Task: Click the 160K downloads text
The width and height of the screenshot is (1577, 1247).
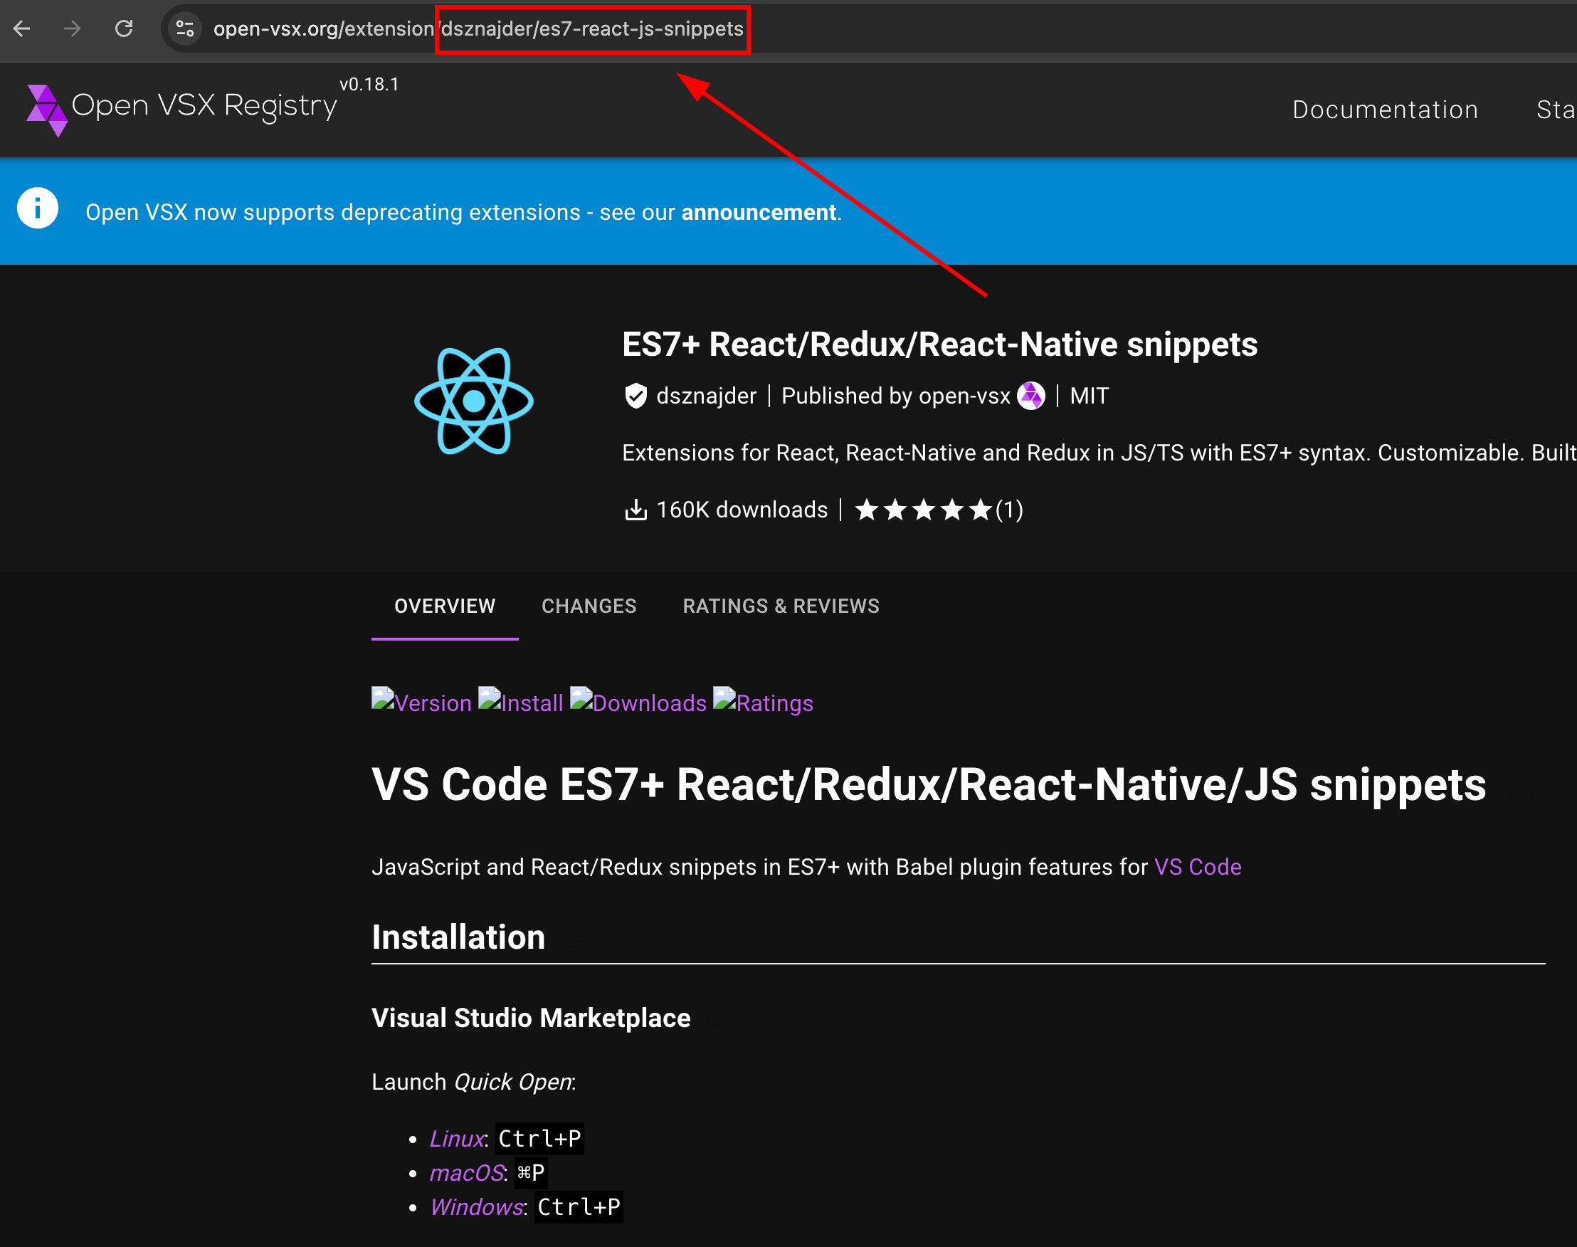Action: click(x=742, y=510)
